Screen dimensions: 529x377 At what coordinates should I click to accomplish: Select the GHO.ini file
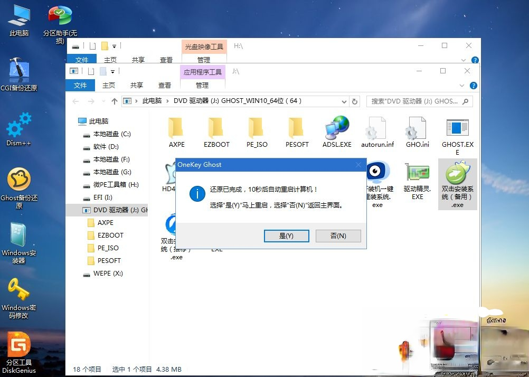[417, 133]
